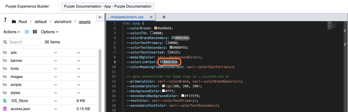Click the --secondaryTextColor property on line 18
The width and height of the screenshot is (348, 112).
(147, 105)
